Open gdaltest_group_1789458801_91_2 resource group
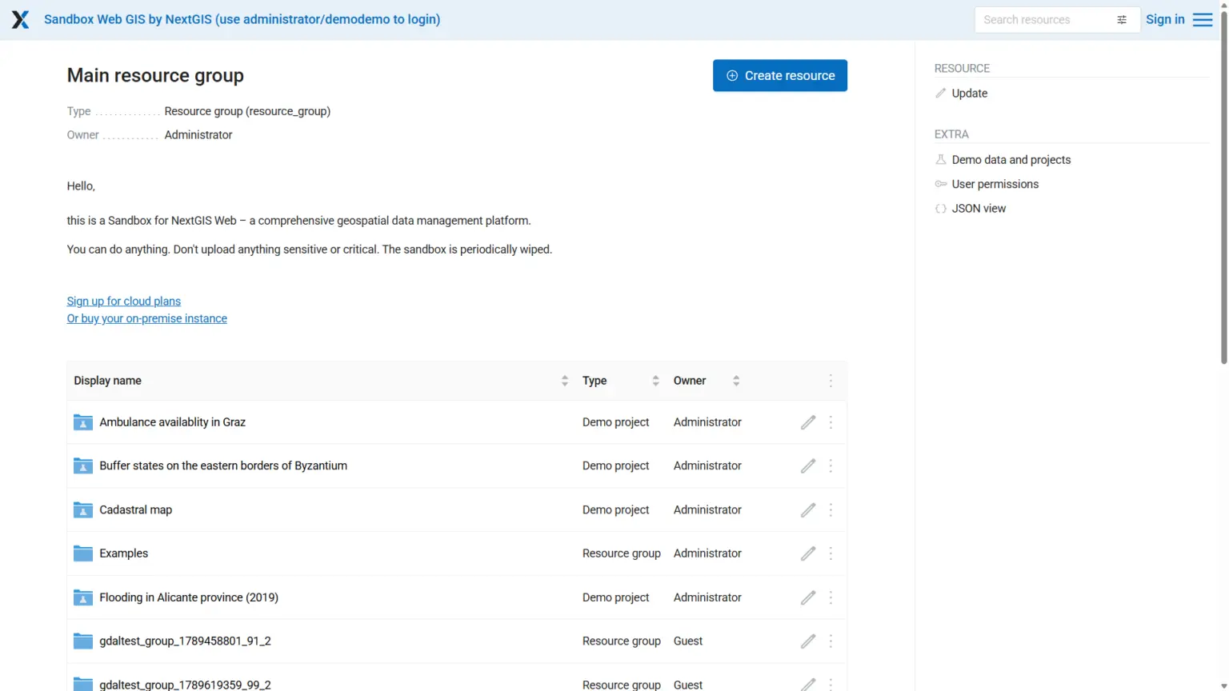The height and width of the screenshot is (691, 1229). [185, 641]
